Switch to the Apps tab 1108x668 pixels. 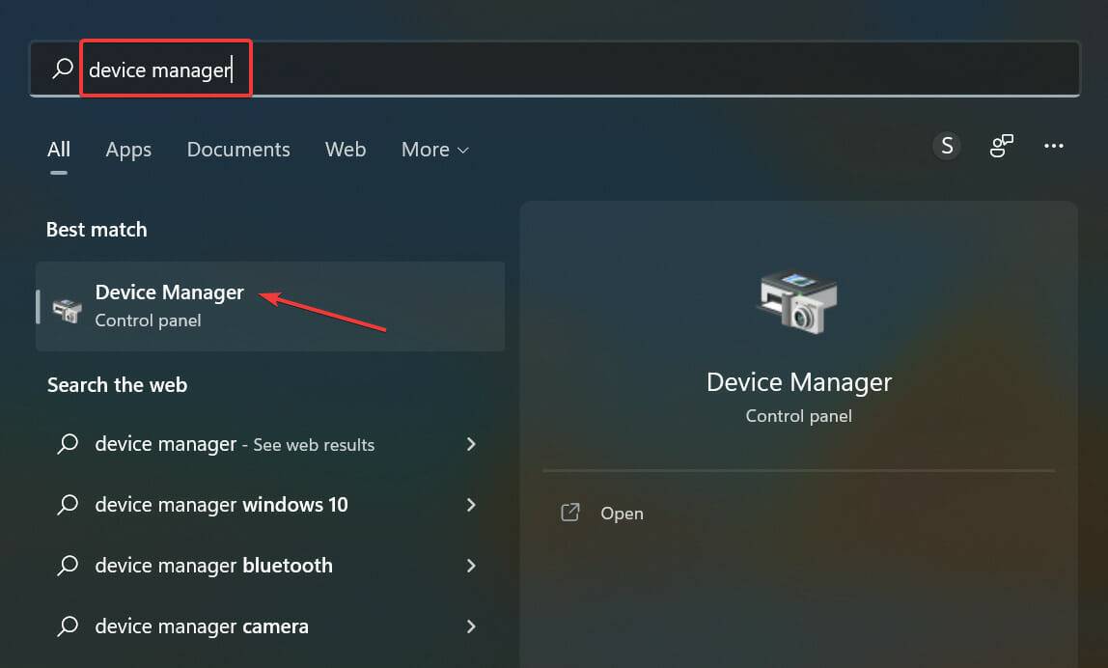tap(127, 150)
